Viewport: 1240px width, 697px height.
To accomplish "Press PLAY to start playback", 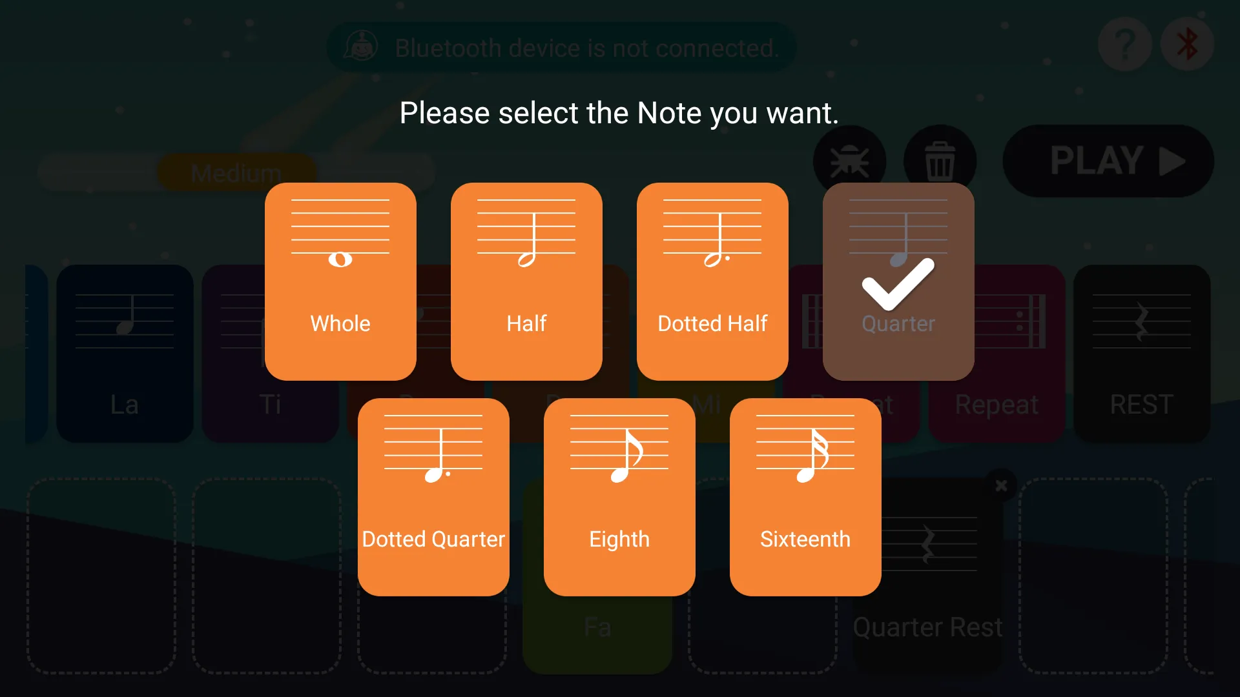I will pyautogui.click(x=1111, y=162).
